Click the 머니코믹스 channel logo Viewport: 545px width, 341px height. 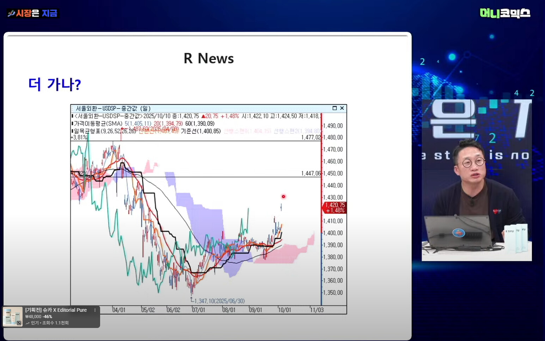[x=505, y=13]
